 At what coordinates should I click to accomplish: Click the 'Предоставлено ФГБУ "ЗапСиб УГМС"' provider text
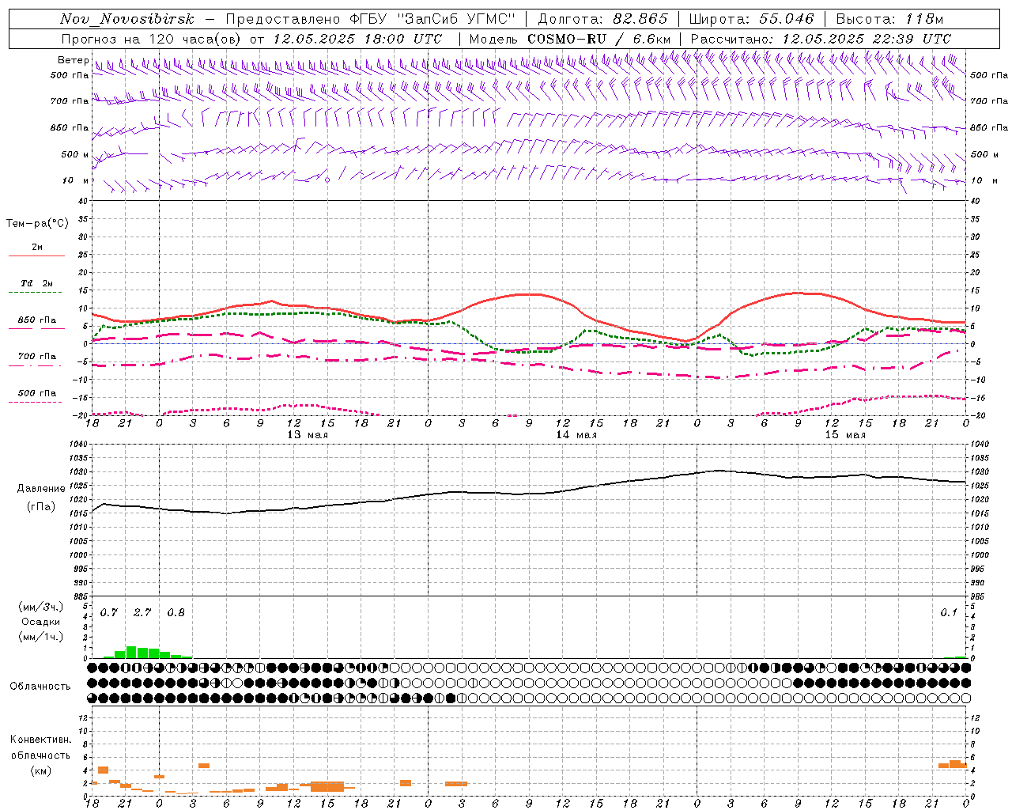point(370,20)
